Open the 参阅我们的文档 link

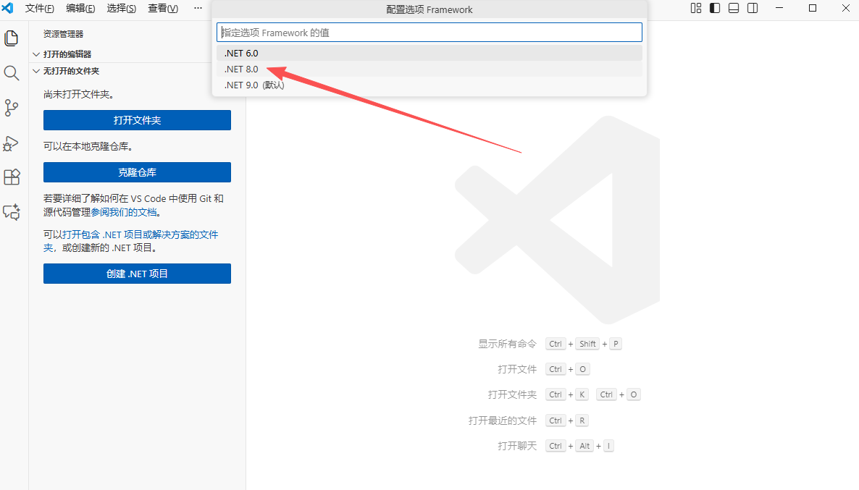(x=124, y=212)
